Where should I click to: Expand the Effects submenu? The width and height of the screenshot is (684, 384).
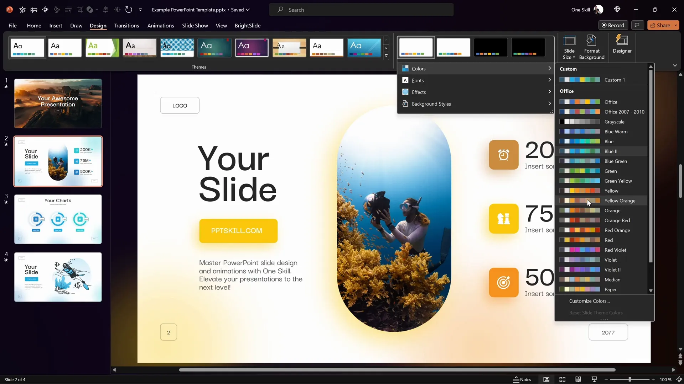(x=476, y=92)
